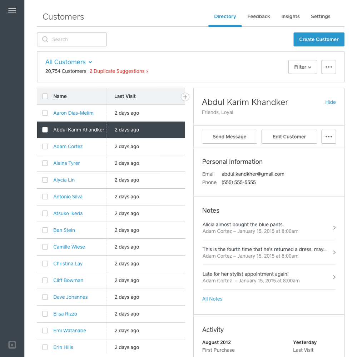Screen dimensions: 357x357
Task: Click into the Search field
Action: (x=75, y=40)
